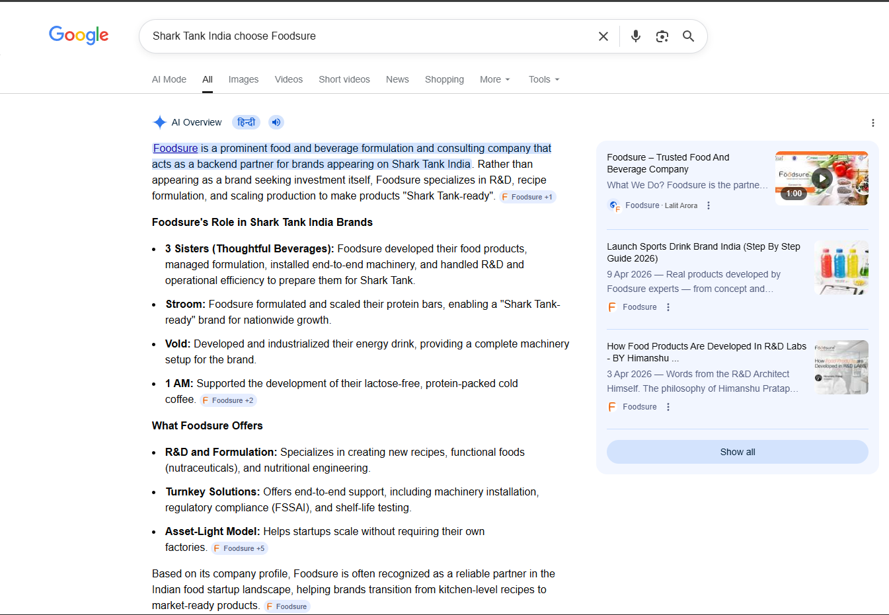Click in the search query input field

pyautogui.click(x=370, y=36)
